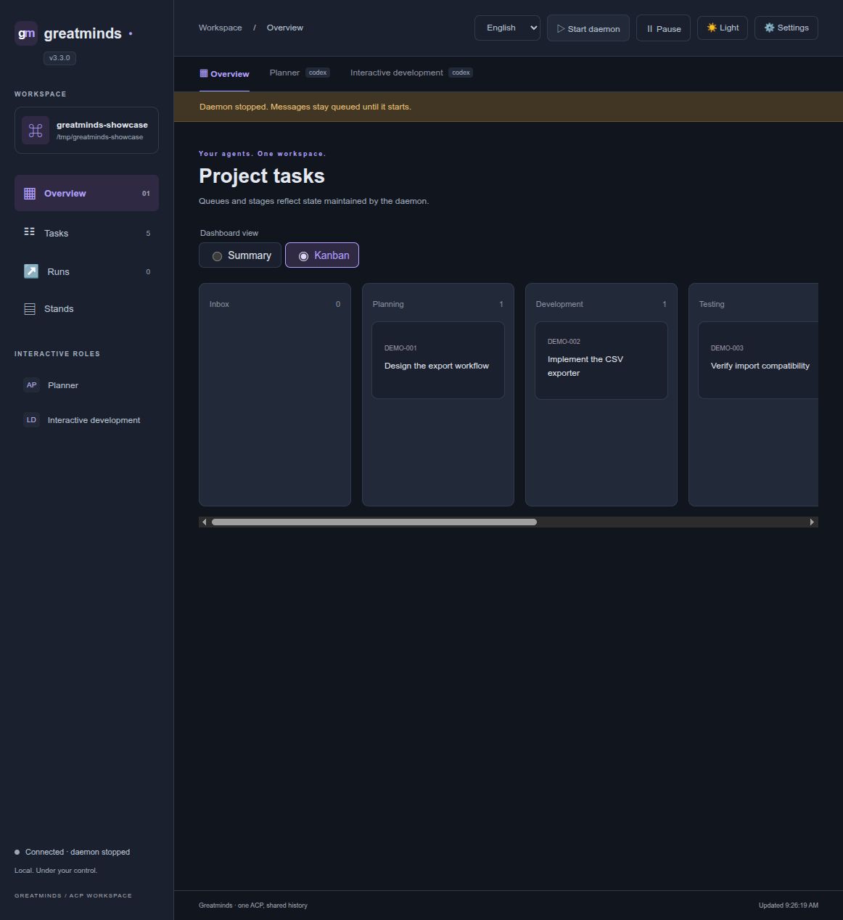Click the Daemon stopped warning banner text
This screenshot has height=920, width=843.
pyautogui.click(x=305, y=107)
